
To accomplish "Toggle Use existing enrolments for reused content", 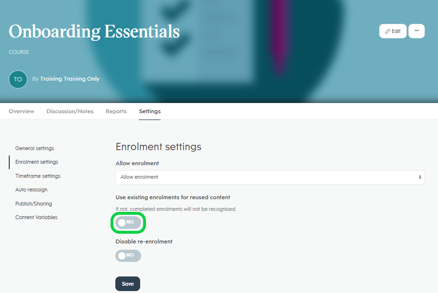I will 128,223.
